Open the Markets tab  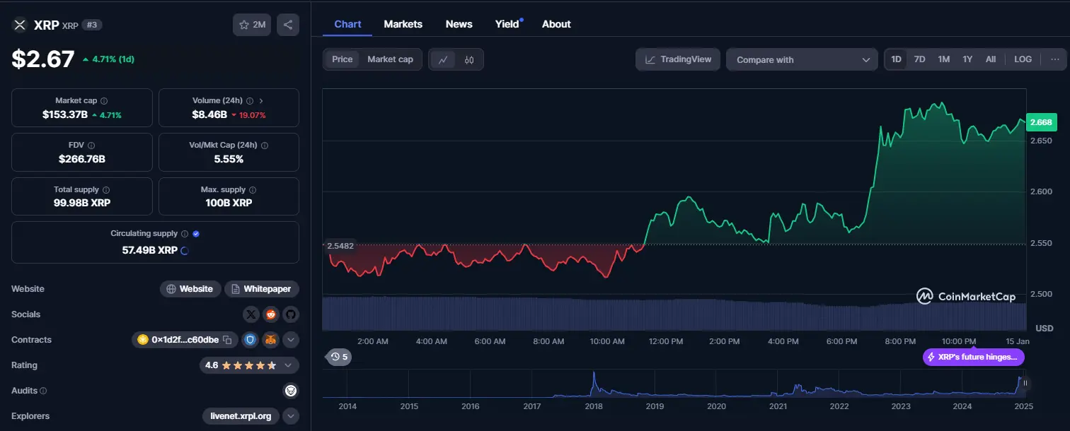pos(403,24)
